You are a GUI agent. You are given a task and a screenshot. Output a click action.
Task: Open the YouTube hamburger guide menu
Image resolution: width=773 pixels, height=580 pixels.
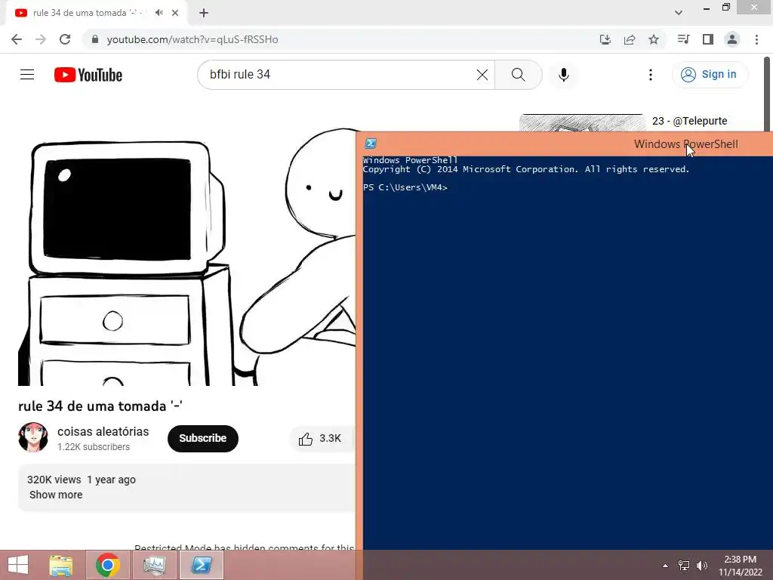[x=27, y=75]
